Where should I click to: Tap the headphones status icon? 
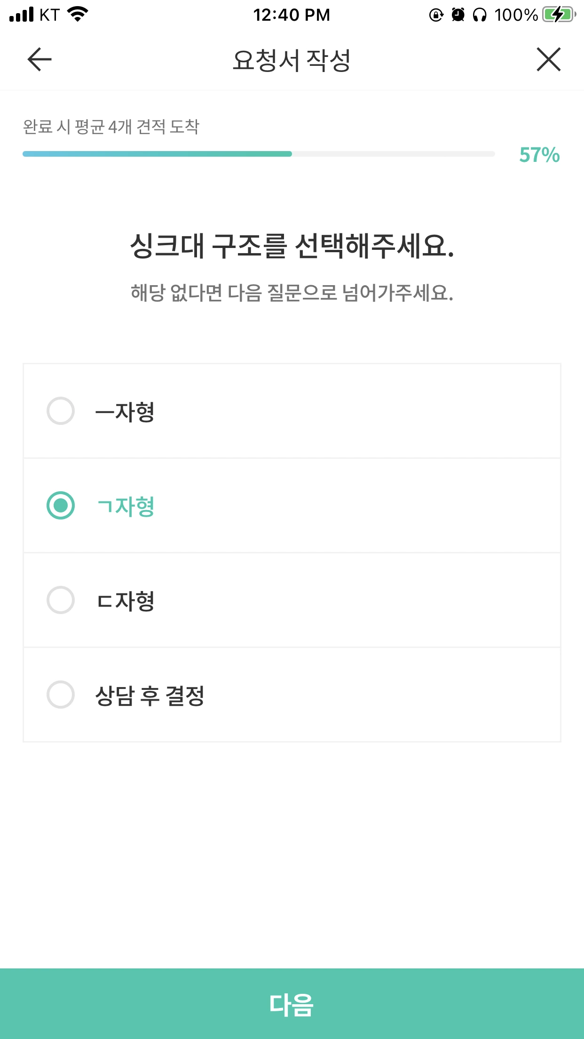[480, 15]
